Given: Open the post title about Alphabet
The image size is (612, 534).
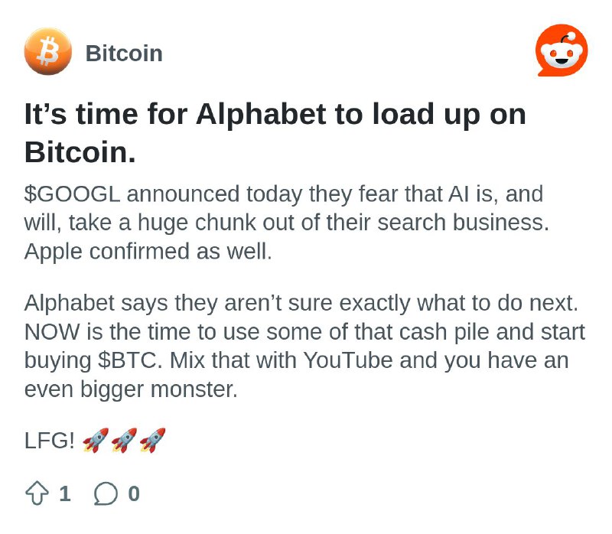Looking at the screenshot, I should 275,132.
